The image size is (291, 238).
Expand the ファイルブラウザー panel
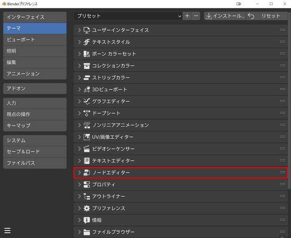[x=79, y=232]
